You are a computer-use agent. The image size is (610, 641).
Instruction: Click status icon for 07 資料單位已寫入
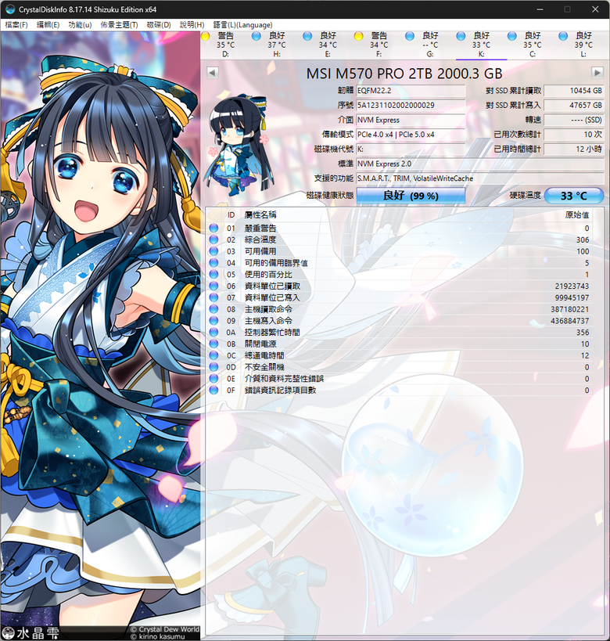click(213, 297)
